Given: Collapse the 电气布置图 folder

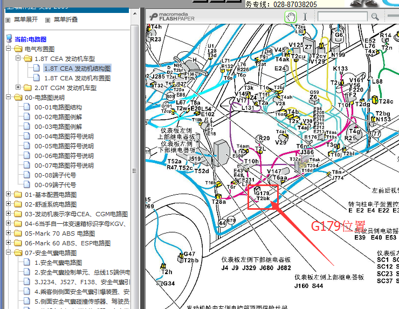Looking at the screenshot, I should pos(8,49).
